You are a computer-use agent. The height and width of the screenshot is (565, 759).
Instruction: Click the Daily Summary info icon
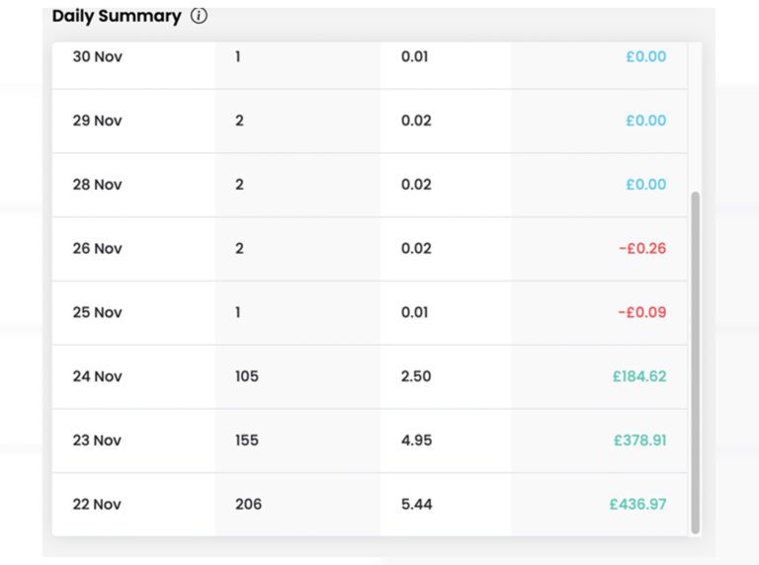click(x=200, y=16)
